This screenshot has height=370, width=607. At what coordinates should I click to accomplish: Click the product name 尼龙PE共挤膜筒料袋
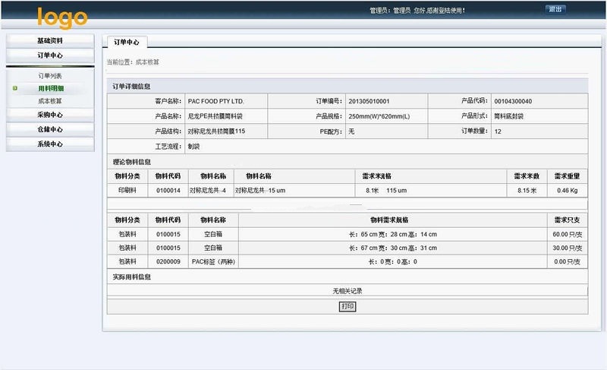[215, 116]
